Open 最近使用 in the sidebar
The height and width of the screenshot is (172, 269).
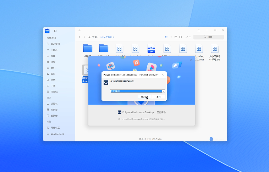click(53, 44)
